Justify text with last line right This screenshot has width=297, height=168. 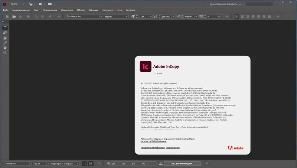264,16
